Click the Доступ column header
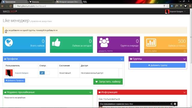The height and width of the screenshot is (108, 192). pyautogui.click(x=84, y=66)
